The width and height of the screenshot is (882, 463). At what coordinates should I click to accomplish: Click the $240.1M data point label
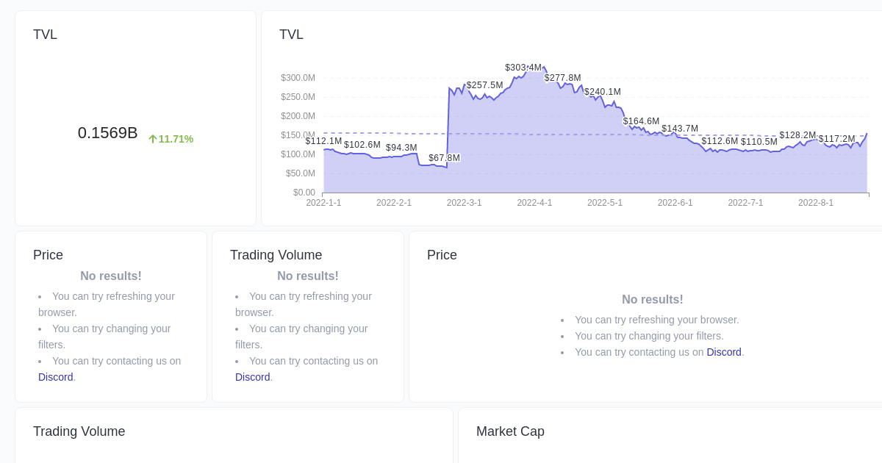point(602,92)
